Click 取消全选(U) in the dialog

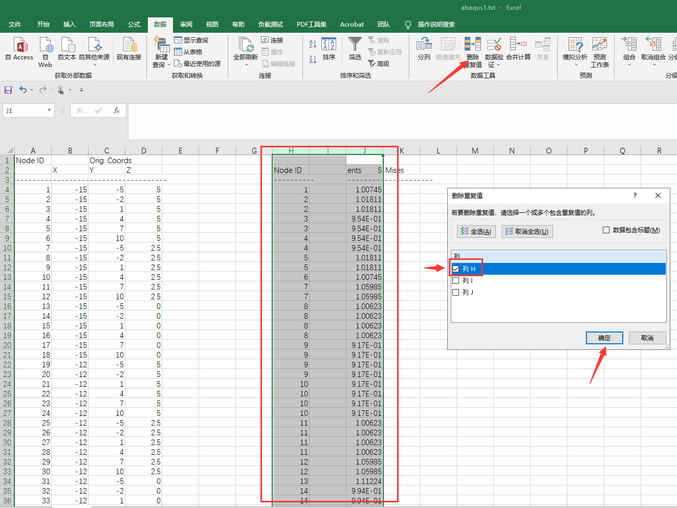(x=527, y=231)
